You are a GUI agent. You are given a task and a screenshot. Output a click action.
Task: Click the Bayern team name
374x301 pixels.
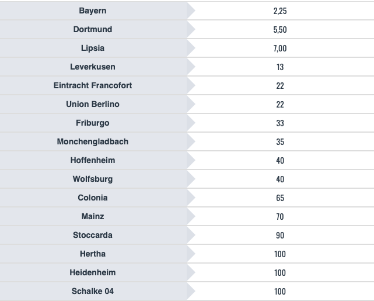(93, 11)
